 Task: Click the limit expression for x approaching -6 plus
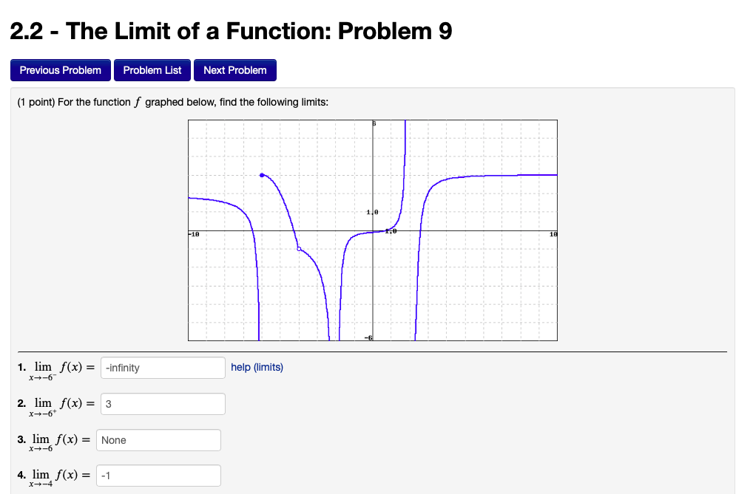(42, 403)
